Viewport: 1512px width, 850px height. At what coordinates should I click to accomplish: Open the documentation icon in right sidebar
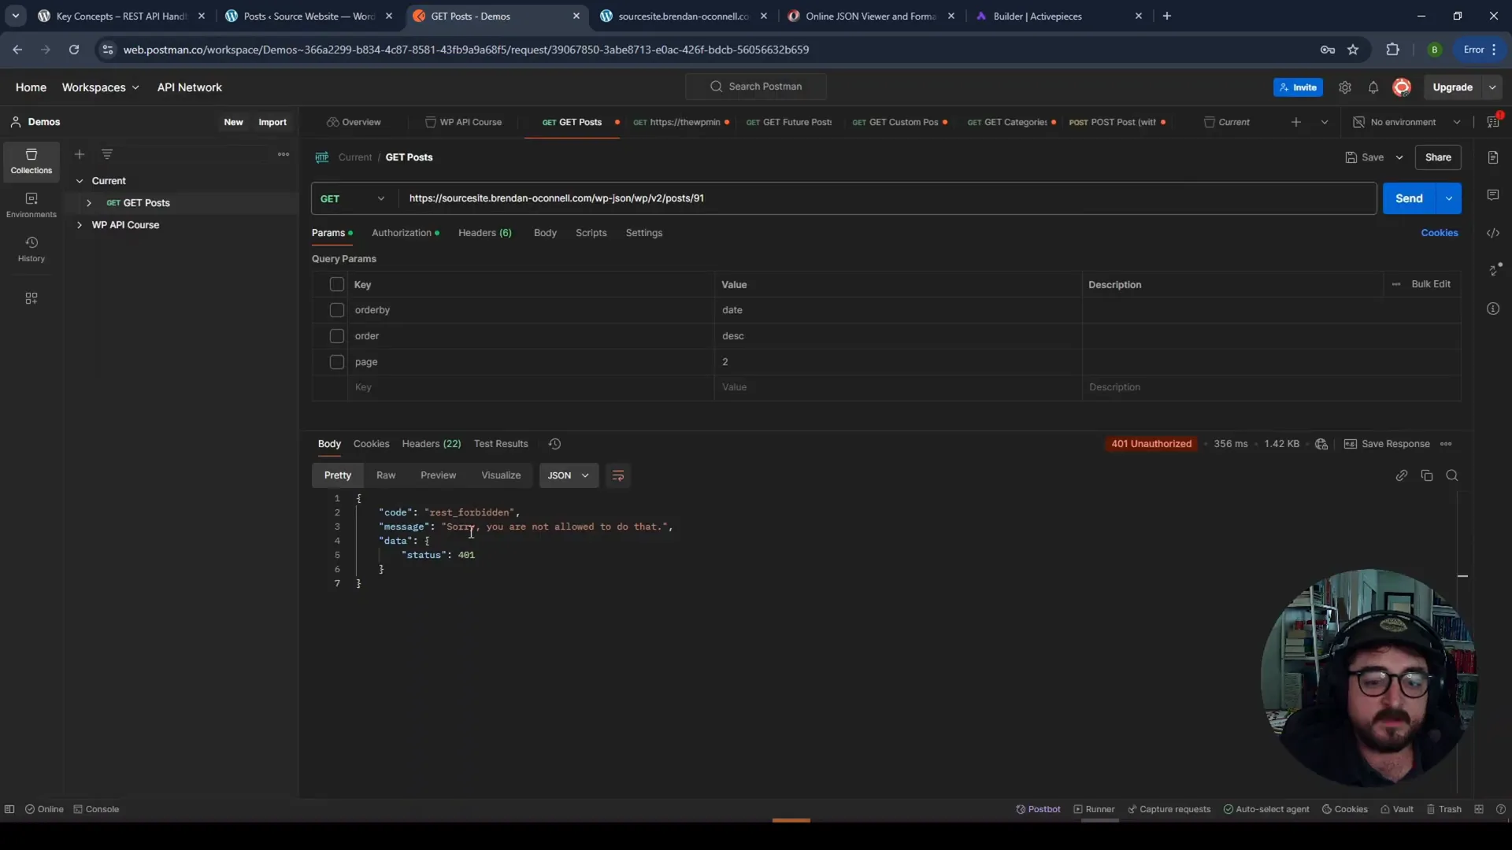pyautogui.click(x=1493, y=157)
